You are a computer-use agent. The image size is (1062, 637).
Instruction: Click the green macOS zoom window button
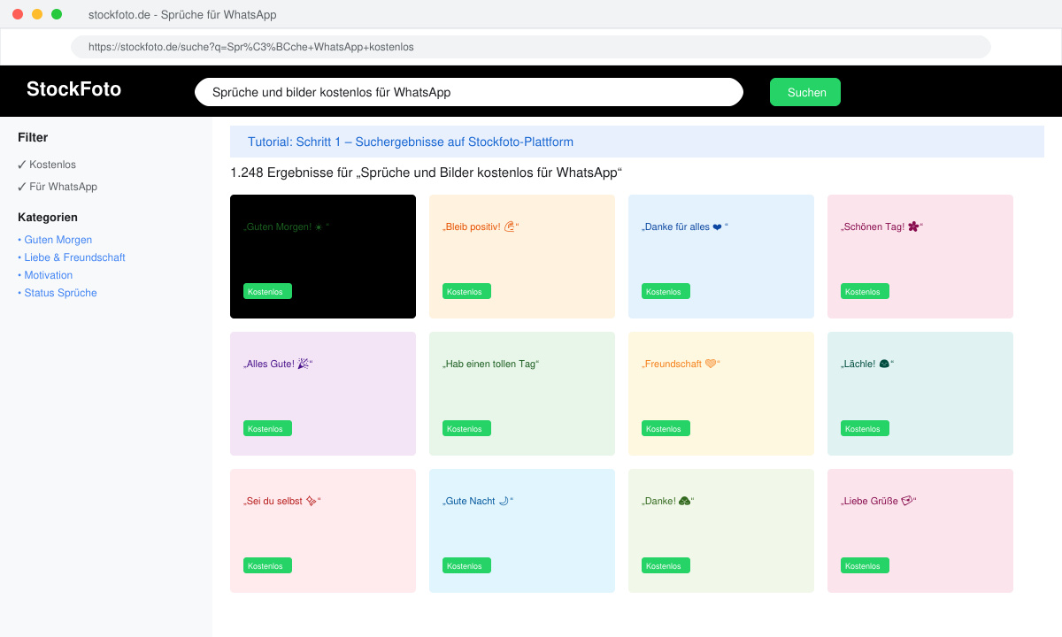pyautogui.click(x=57, y=14)
